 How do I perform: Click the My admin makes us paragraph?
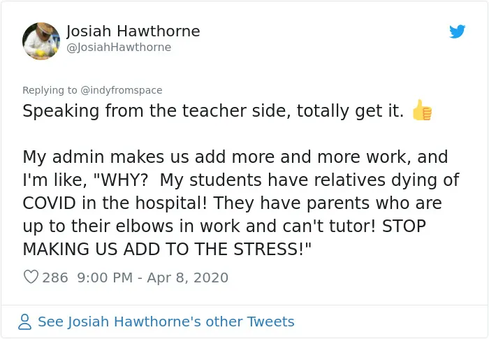click(241, 203)
